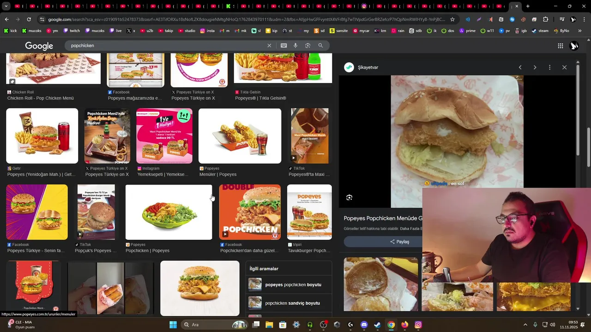Screen dimensions: 591x332
Task: Focus the Google search field
Action: [166, 46]
